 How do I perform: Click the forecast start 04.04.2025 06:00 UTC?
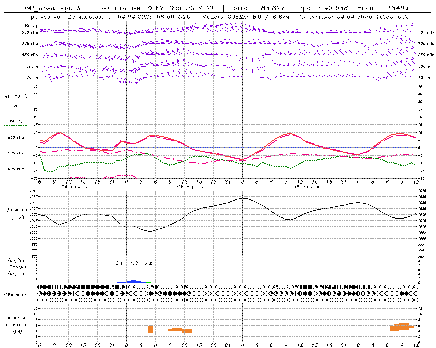pyautogui.click(x=154, y=17)
